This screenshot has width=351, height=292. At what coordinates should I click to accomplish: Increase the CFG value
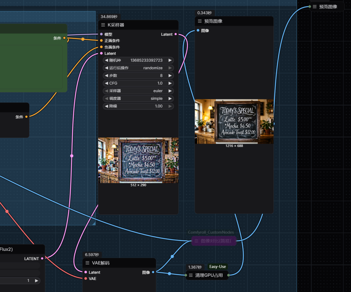point(170,83)
